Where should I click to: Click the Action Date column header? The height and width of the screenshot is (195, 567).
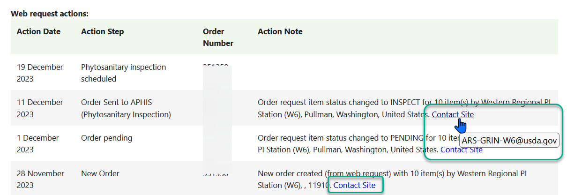click(38, 32)
